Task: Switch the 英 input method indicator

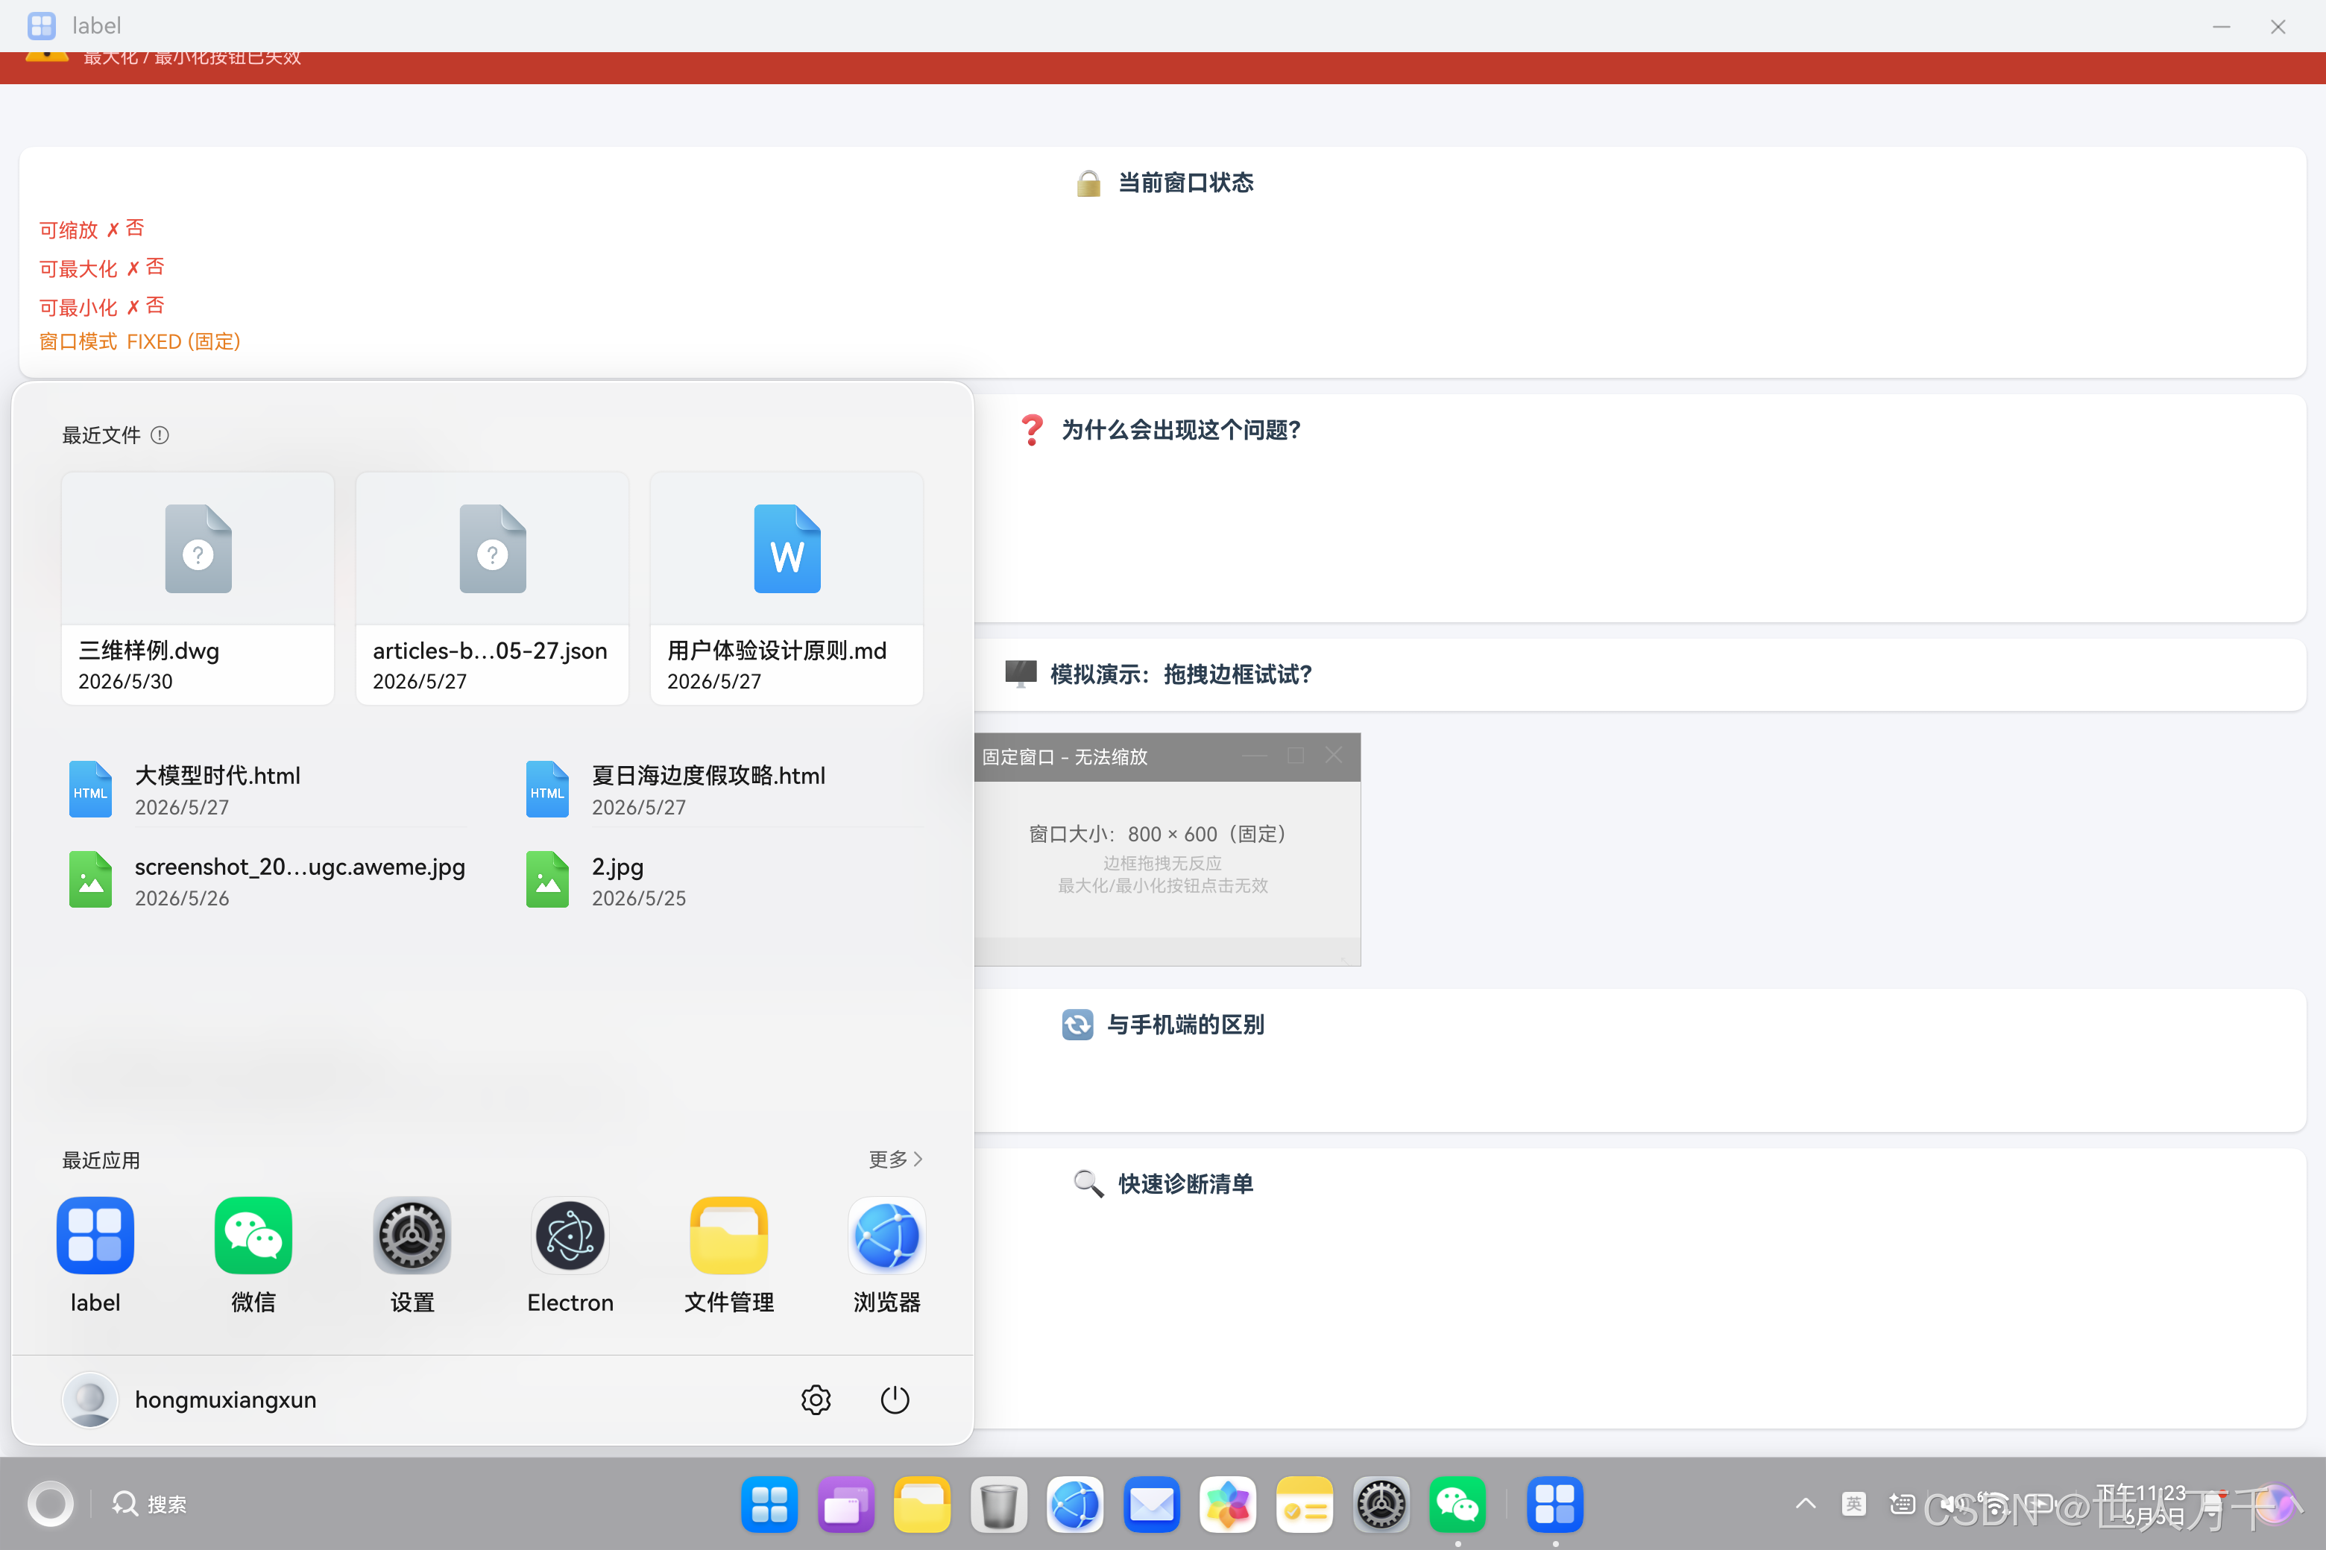Action: coord(1854,1504)
